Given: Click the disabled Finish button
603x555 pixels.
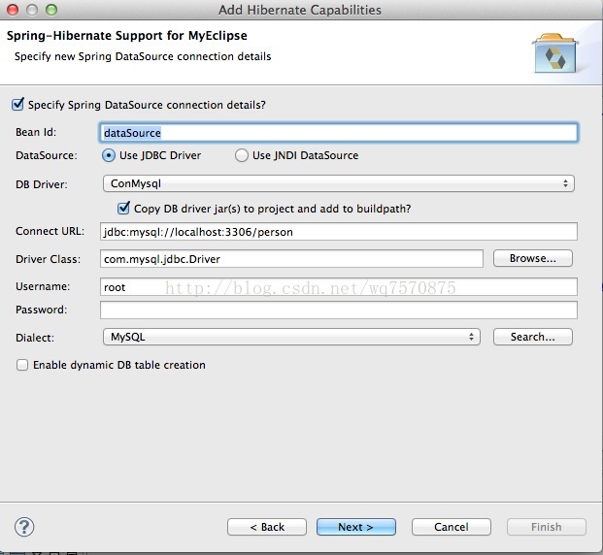Looking at the screenshot, I should click(547, 527).
